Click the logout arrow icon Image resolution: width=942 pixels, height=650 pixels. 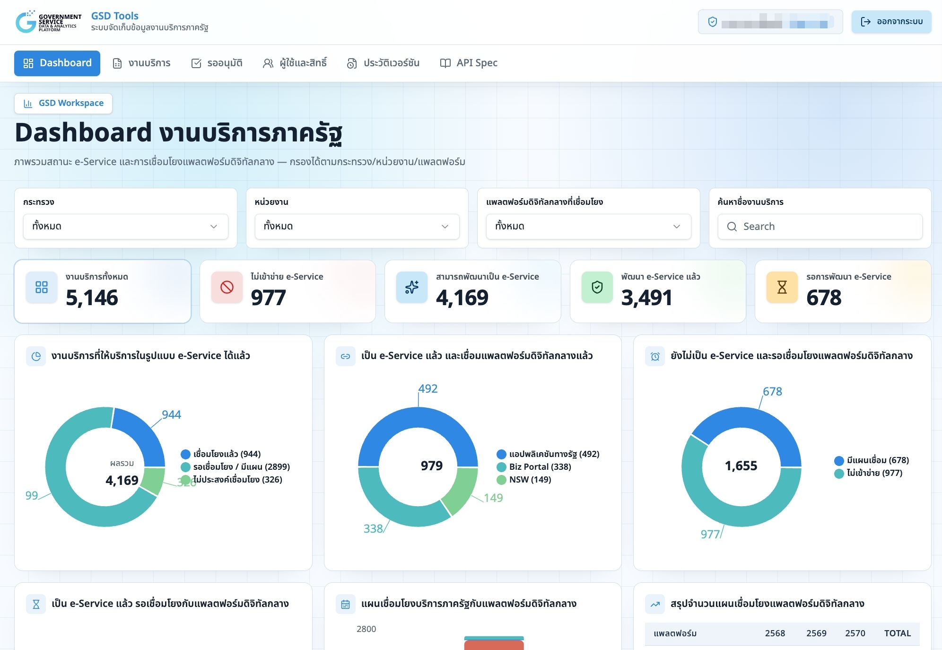coord(866,22)
